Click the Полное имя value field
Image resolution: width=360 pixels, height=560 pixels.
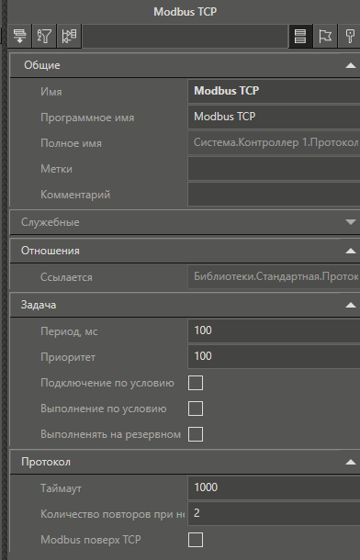point(274,142)
